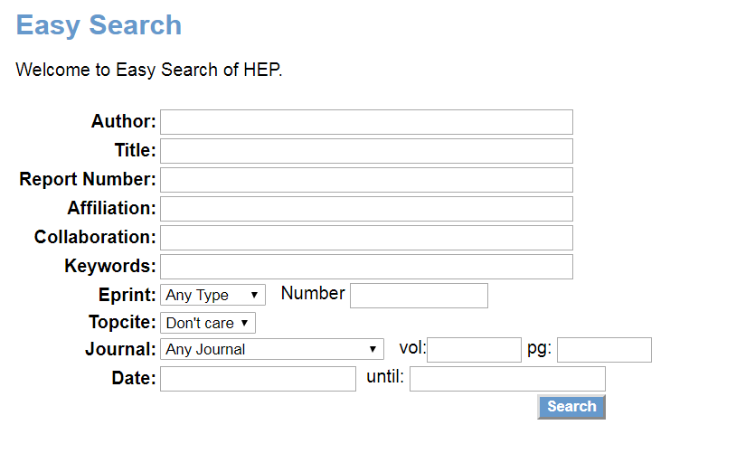Viewport: 736px width, 472px height.
Task: Focus the journal pg field
Action: pos(604,350)
